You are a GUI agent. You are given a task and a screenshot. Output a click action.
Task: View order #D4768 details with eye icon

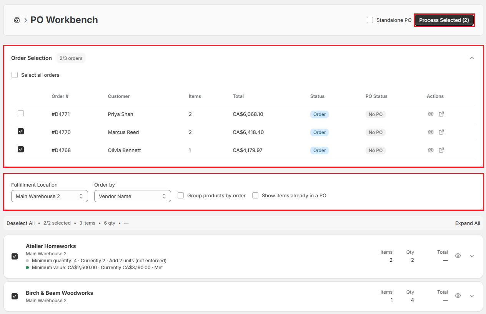pyautogui.click(x=431, y=150)
